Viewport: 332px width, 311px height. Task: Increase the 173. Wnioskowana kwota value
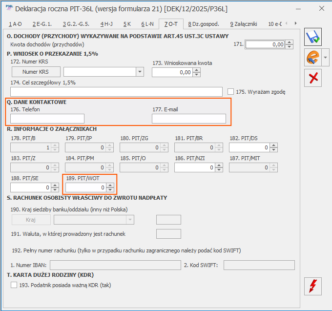click(x=196, y=70)
